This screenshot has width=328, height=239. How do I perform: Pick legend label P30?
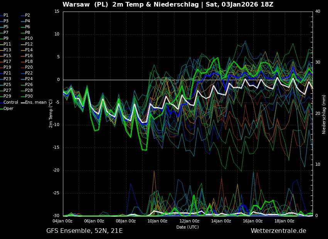[29, 96]
